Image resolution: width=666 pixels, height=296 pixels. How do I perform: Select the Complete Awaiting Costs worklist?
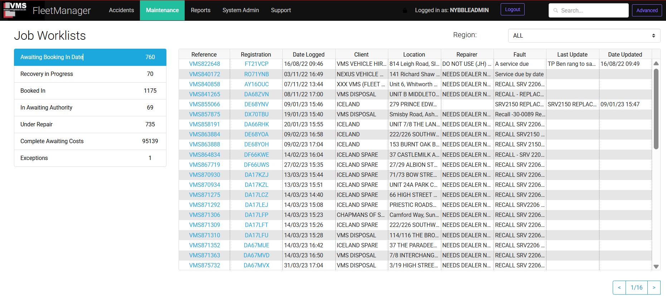(x=90, y=141)
